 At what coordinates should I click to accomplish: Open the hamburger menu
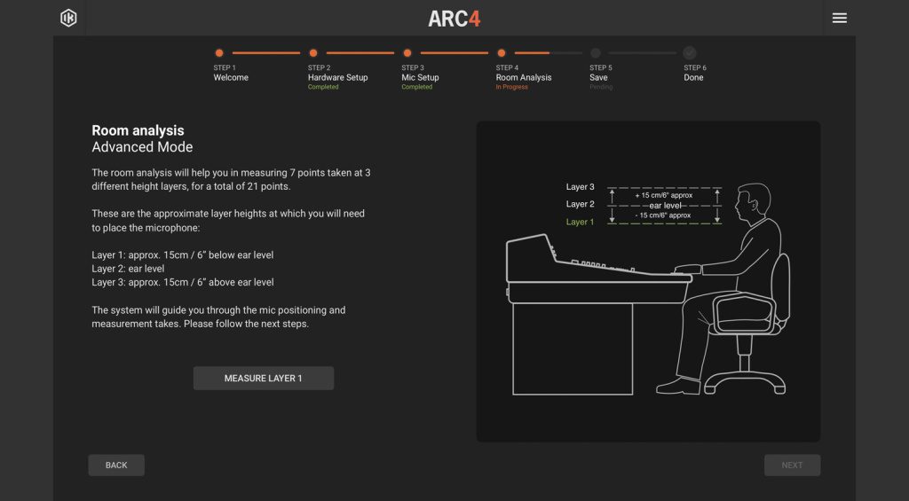(x=839, y=18)
